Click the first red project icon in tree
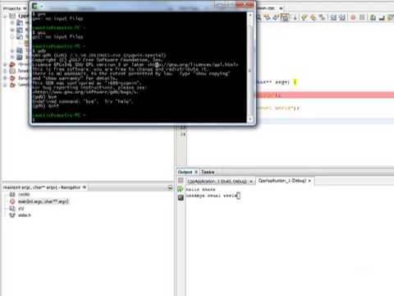This screenshot has width=394, height=296. 12,64
